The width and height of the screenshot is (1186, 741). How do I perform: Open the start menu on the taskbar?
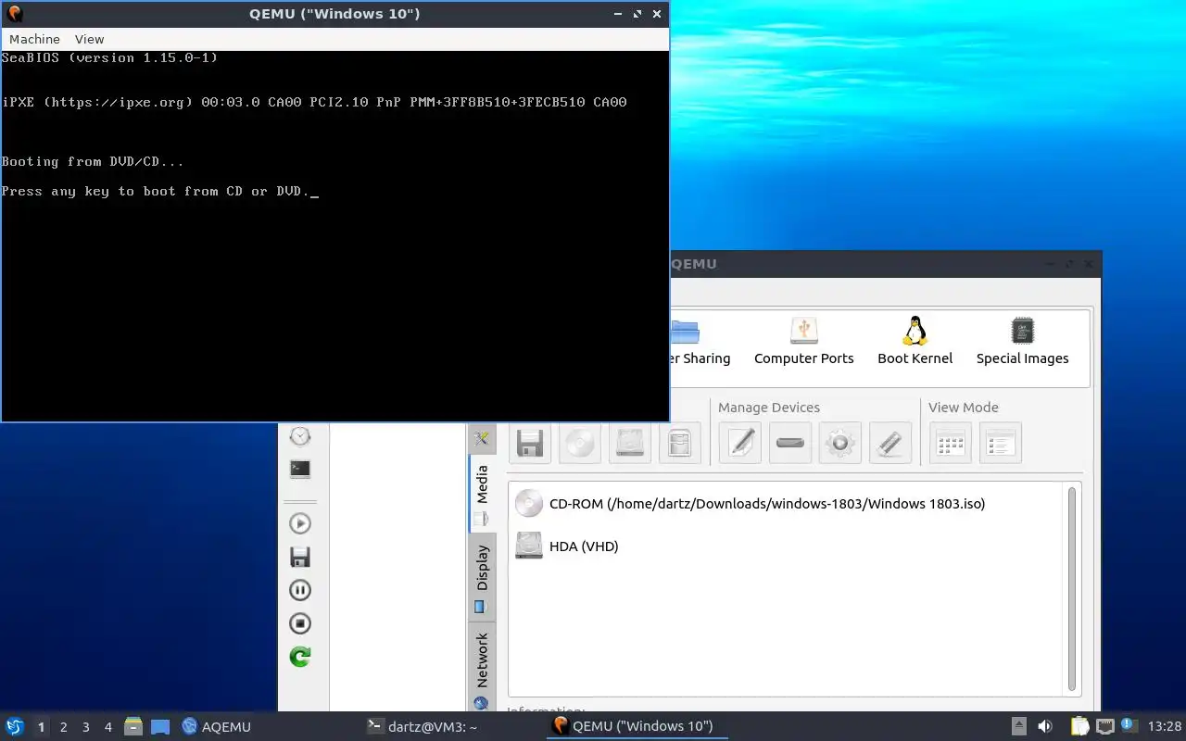tap(14, 727)
